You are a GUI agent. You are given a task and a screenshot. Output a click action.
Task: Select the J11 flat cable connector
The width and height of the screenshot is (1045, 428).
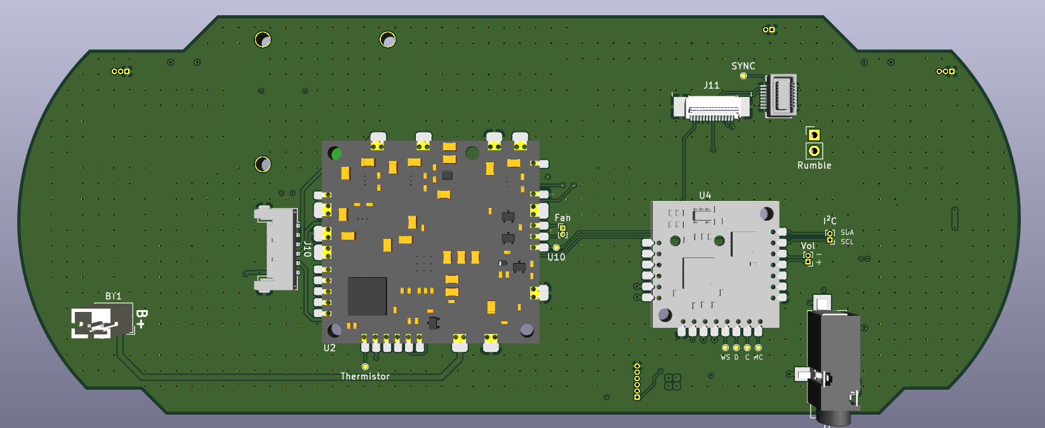pyautogui.click(x=712, y=107)
